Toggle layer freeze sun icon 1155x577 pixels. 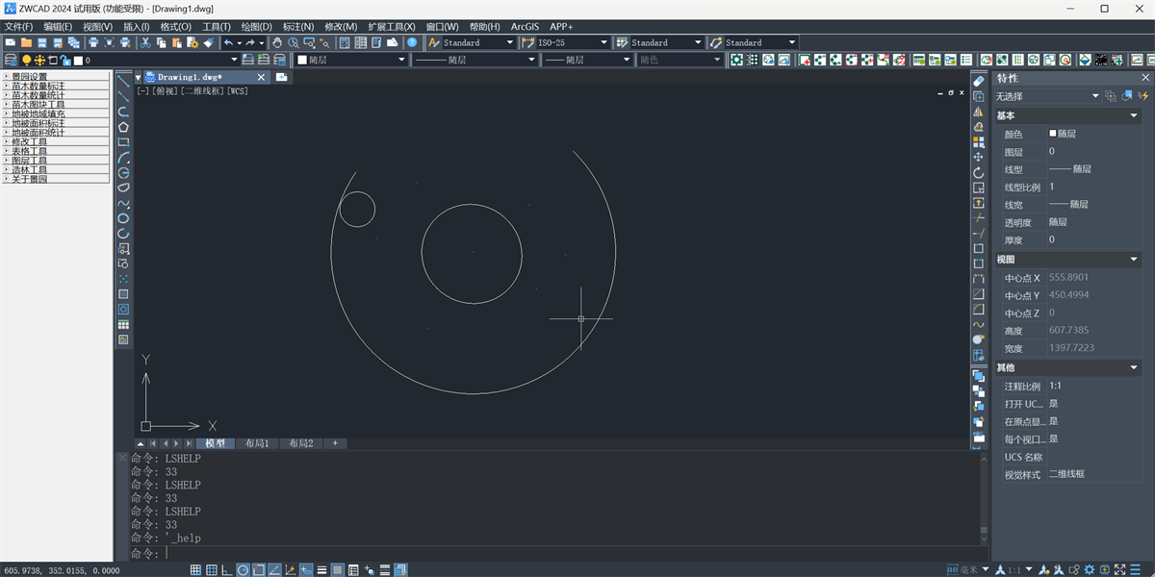tap(39, 60)
